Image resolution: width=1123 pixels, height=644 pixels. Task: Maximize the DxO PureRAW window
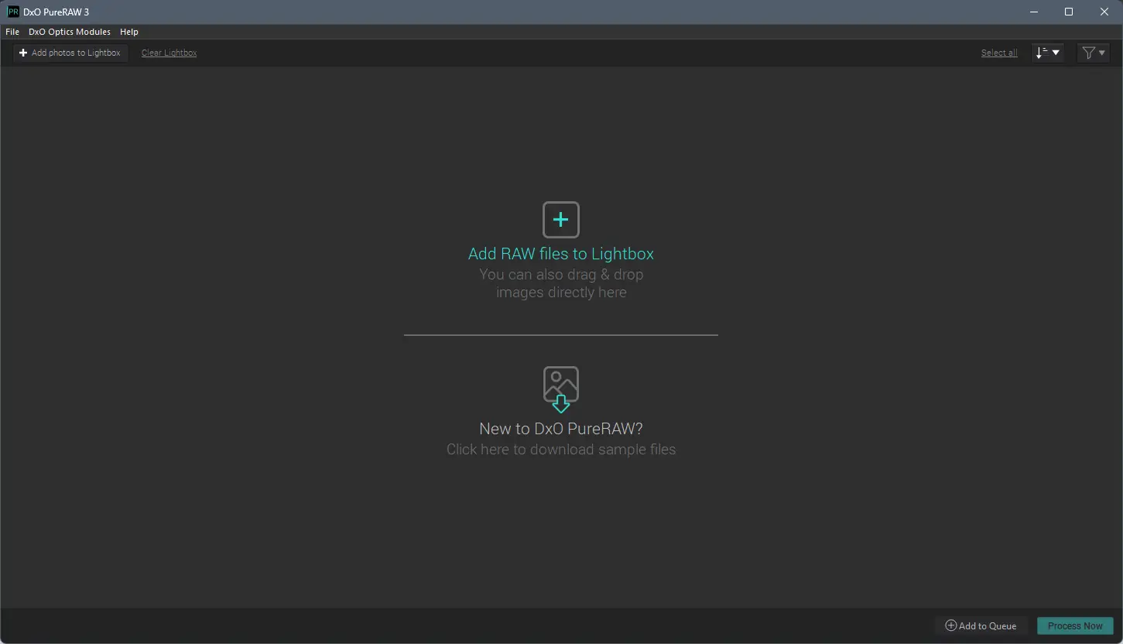[x=1069, y=12]
